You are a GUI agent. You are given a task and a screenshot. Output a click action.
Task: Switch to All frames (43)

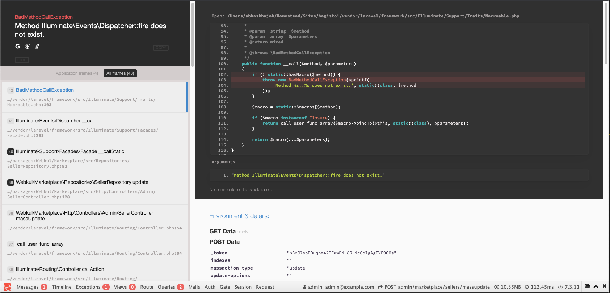tap(120, 73)
